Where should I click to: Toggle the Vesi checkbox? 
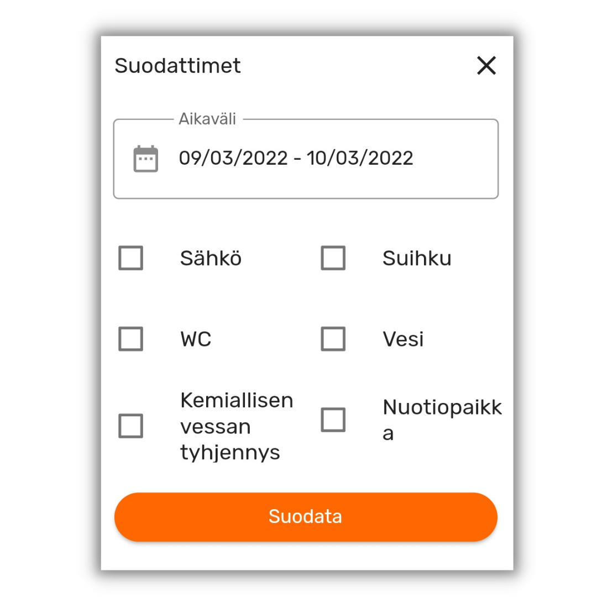[x=333, y=339]
